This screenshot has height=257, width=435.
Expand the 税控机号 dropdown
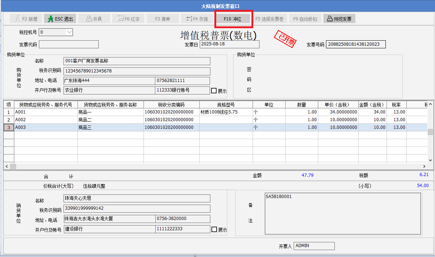click(x=69, y=32)
